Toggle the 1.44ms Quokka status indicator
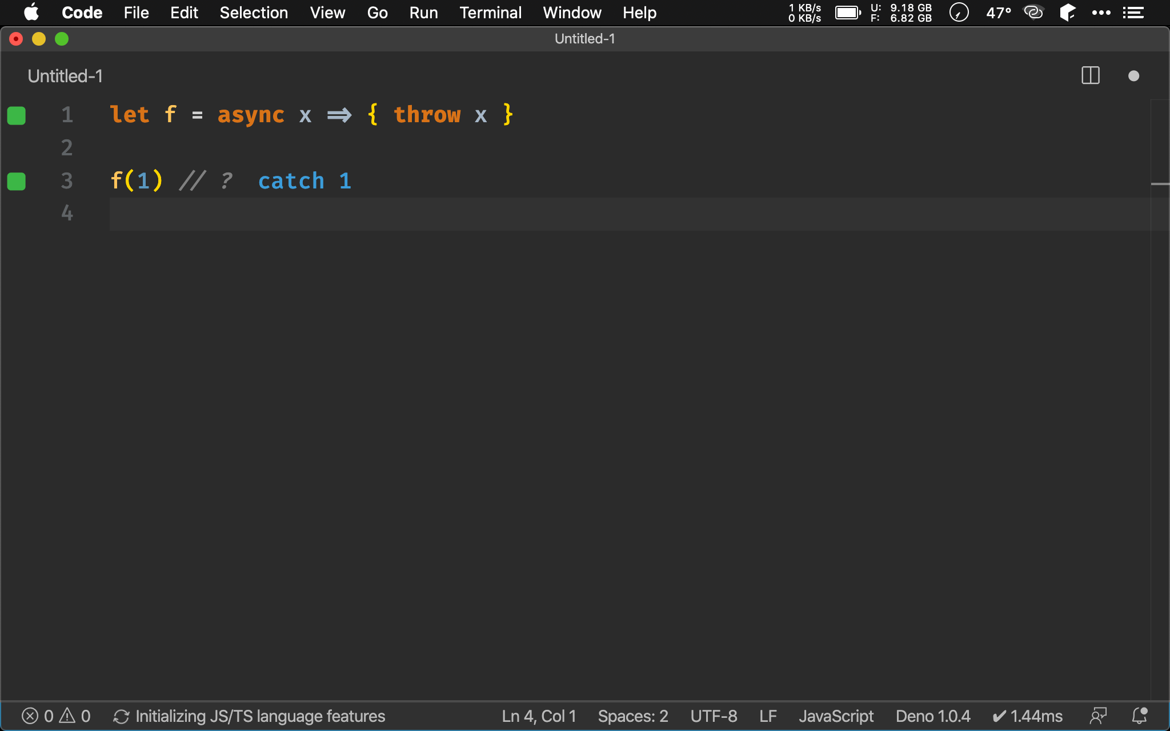 coord(1028,716)
